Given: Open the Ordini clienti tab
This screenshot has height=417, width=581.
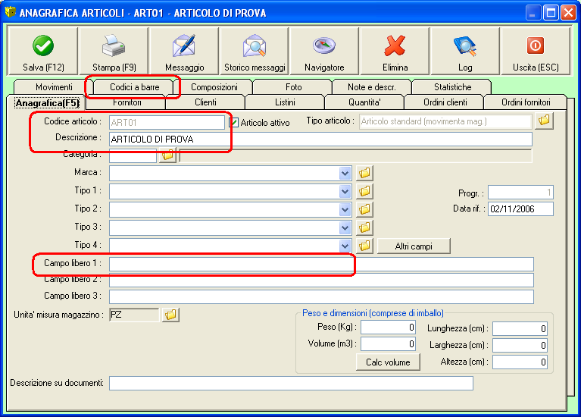Looking at the screenshot, I should [445, 102].
